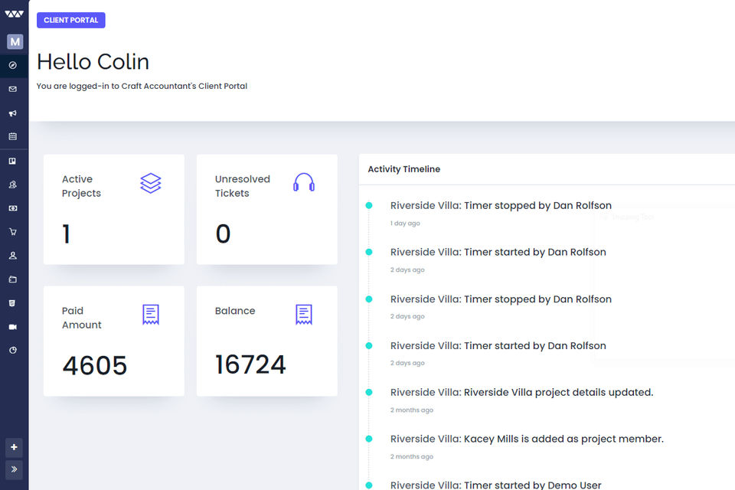Click the CLIENT PORTAL badge

[70, 20]
